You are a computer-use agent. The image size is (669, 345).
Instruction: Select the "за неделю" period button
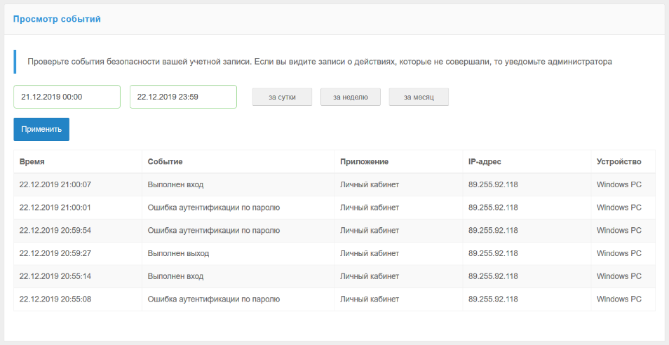[x=350, y=97]
